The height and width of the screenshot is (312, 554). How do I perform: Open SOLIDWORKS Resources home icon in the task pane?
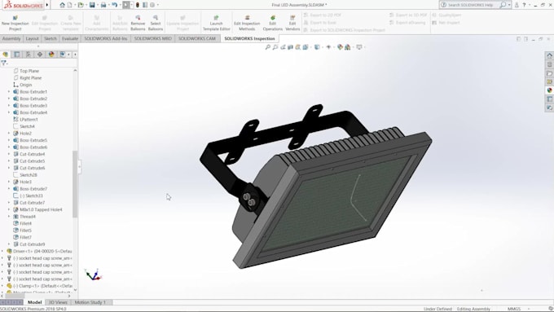pos(549,55)
